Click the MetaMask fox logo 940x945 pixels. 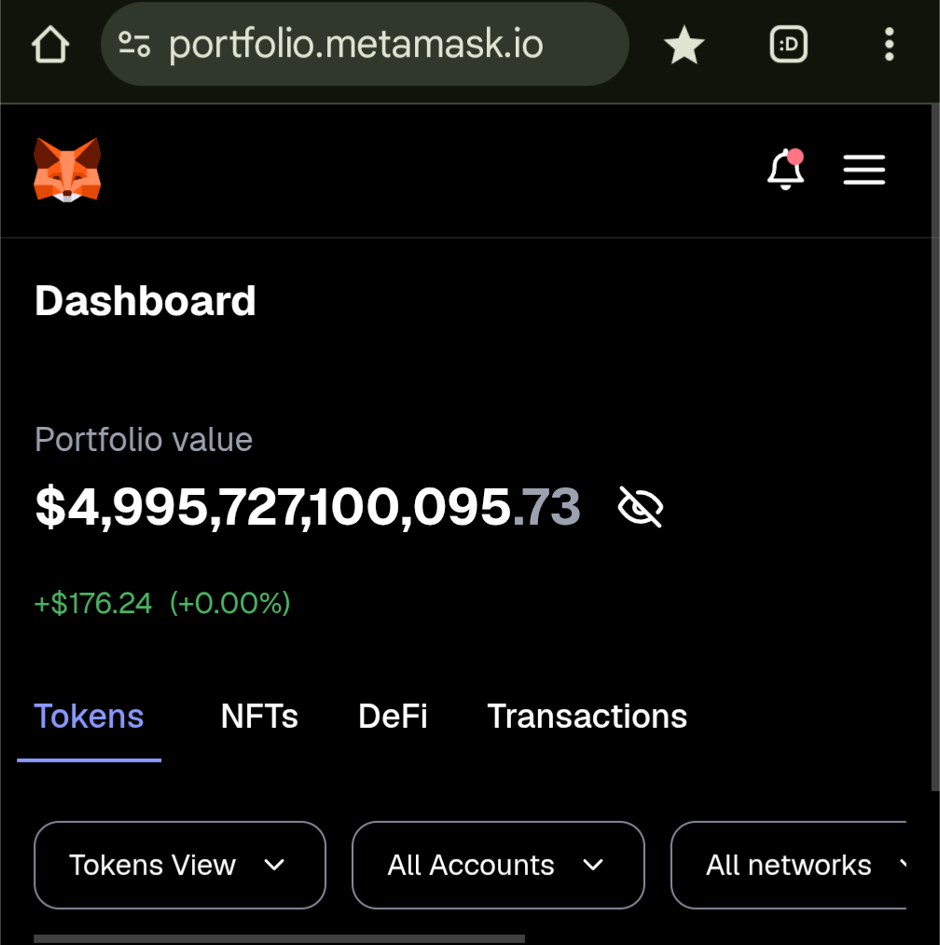[67, 170]
